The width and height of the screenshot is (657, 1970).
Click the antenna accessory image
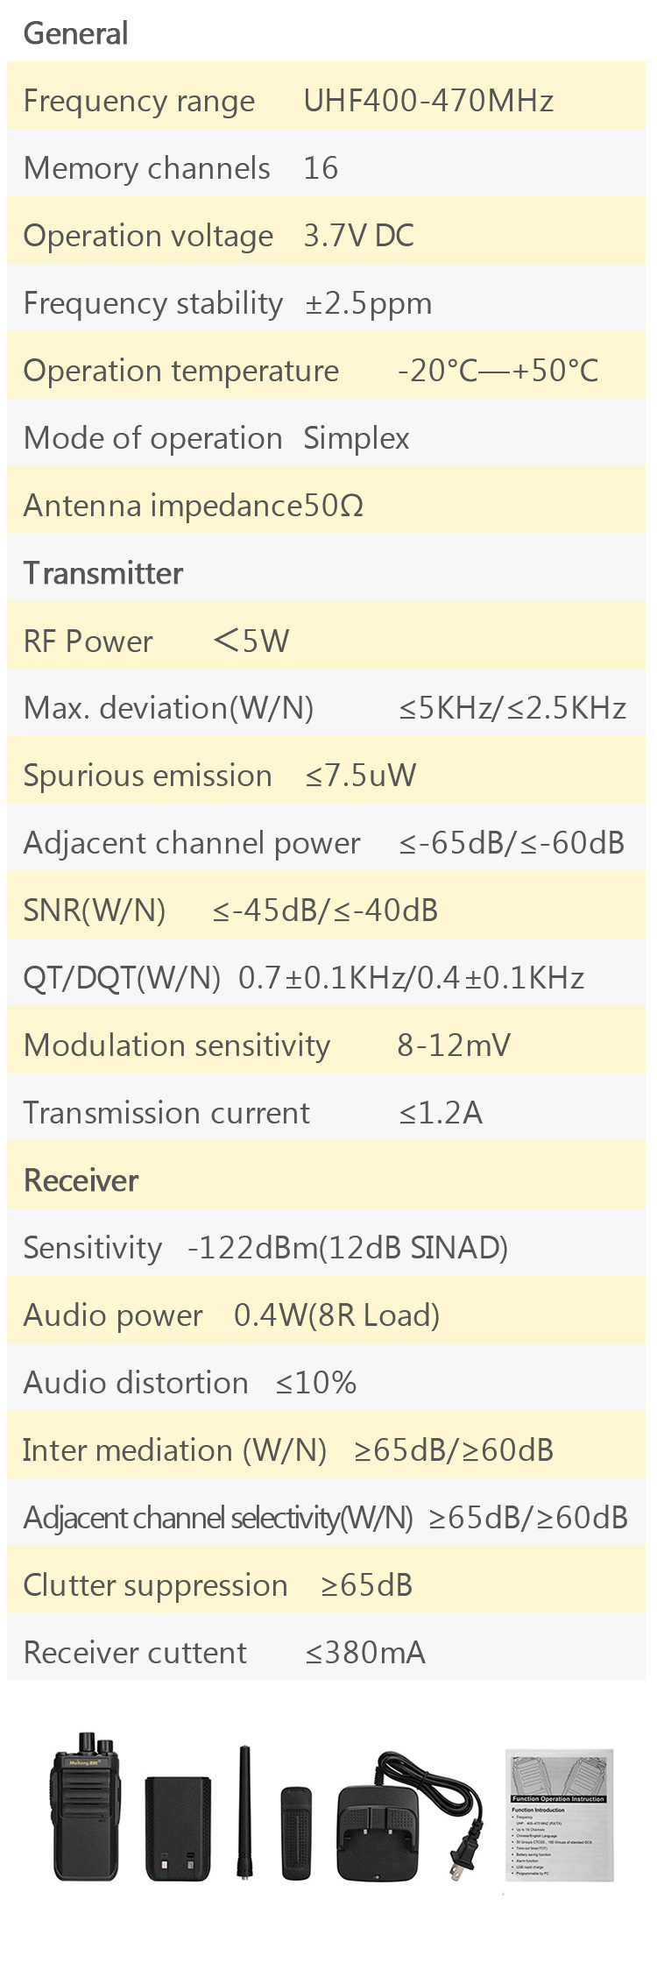(244, 1811)
